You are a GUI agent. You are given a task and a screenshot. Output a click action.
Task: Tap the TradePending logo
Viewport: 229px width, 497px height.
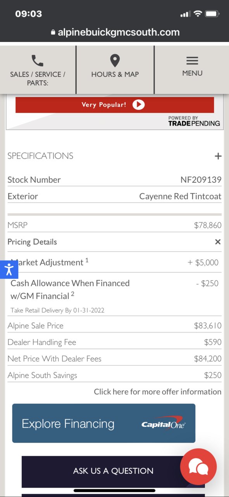pos(194,122)
